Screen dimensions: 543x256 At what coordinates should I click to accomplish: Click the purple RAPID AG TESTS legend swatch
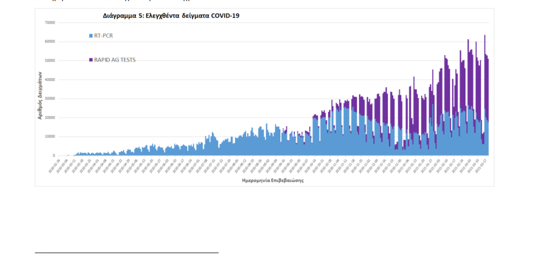(90, 60)
